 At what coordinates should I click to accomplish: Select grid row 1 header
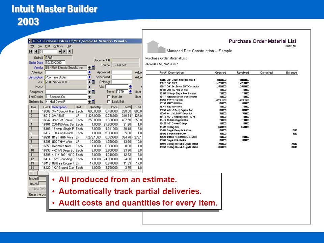[34, 111]
